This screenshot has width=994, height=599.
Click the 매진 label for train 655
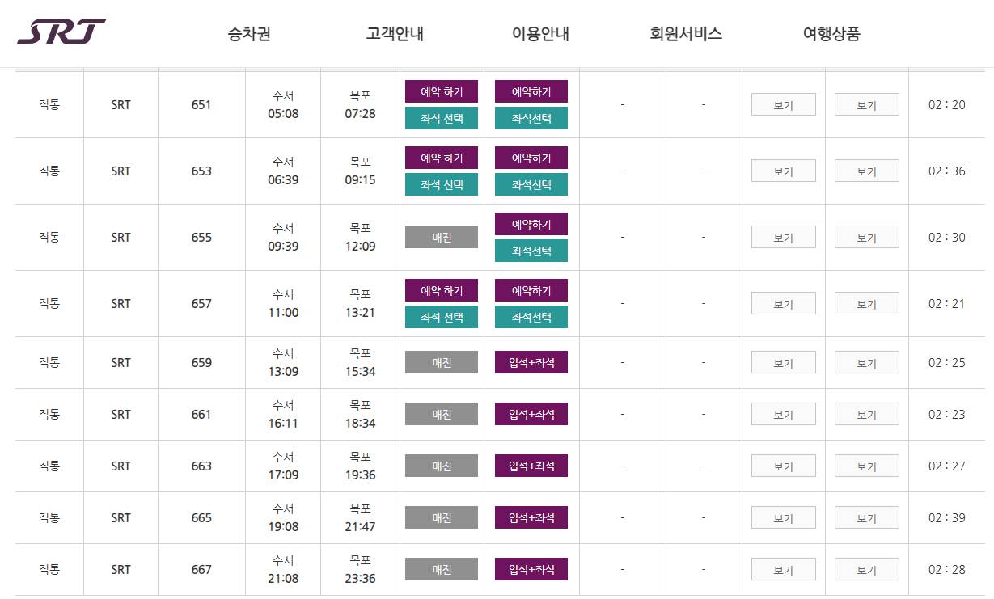442,237
